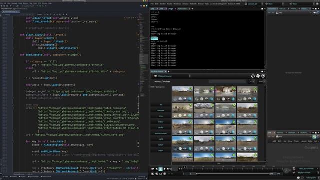The height and width of the screenshot is (180, 320).
Task: Open the resolution 2K dropdown
Action: click(x=251, y=81)
